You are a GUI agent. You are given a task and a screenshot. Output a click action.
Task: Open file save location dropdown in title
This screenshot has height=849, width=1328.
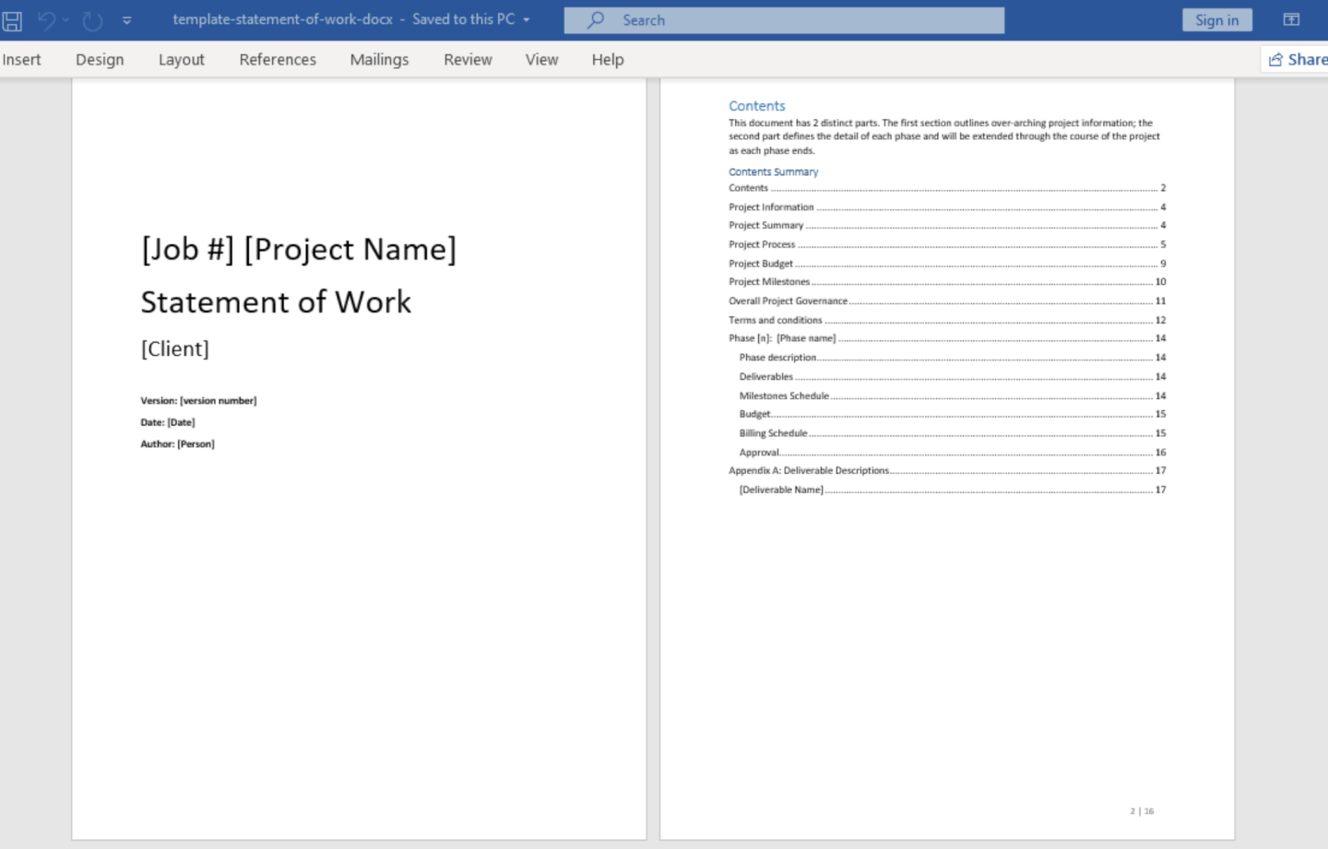click(x=527, y=19)
